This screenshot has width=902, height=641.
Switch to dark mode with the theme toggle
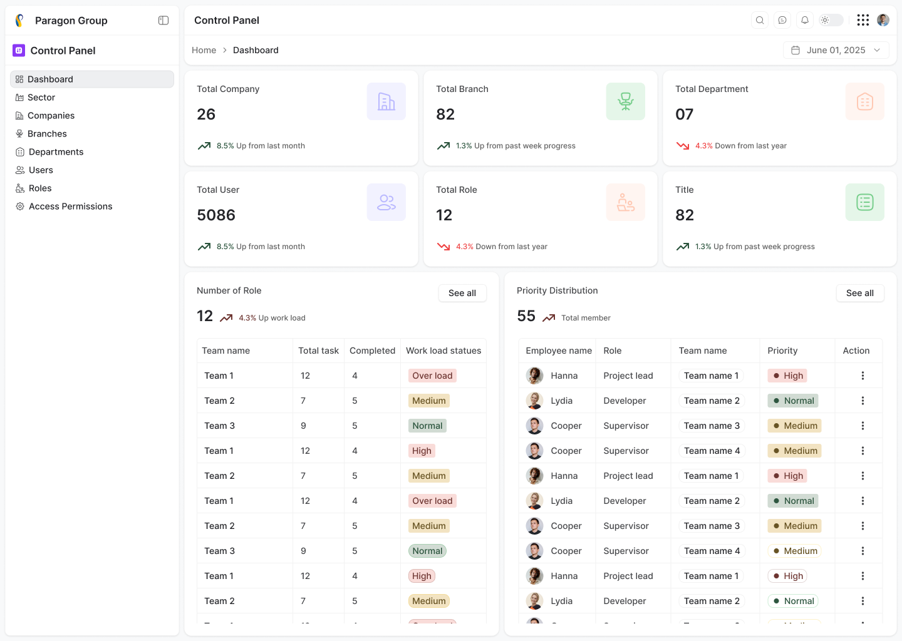click(831, 19)
